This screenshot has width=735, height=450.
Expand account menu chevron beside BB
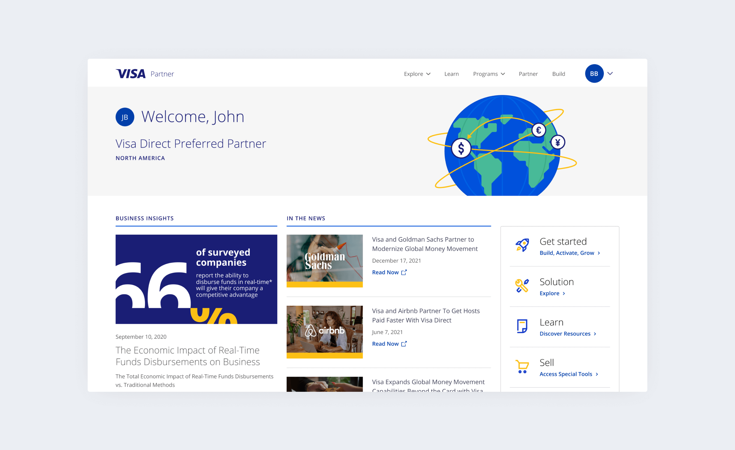click(610, 74)
